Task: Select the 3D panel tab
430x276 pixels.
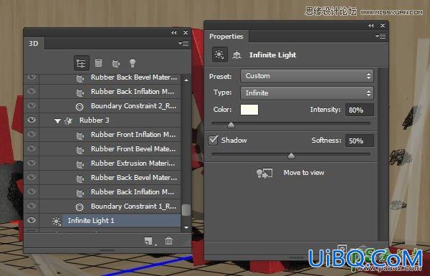Action: pos(34,43)
